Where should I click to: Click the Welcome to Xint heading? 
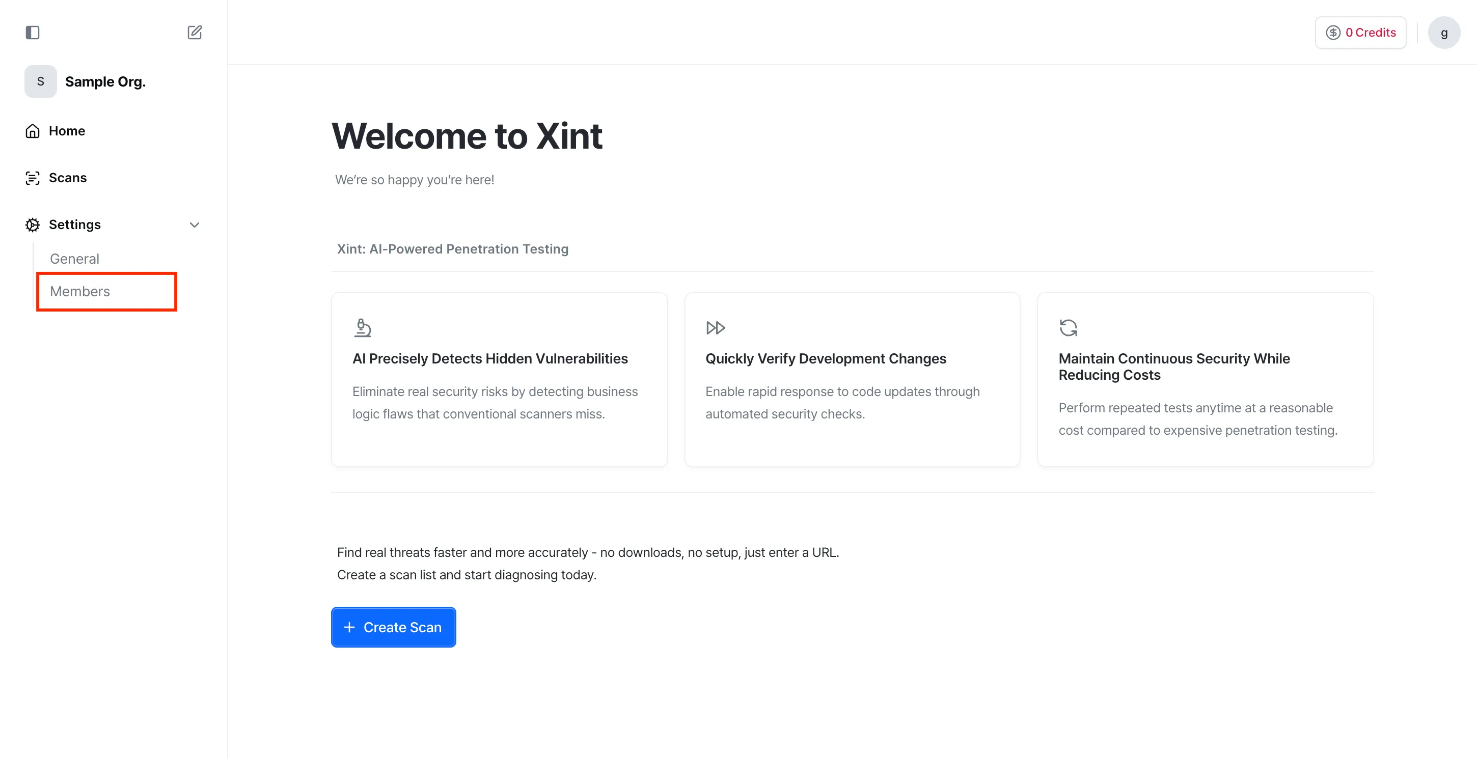tap(468, 136)
